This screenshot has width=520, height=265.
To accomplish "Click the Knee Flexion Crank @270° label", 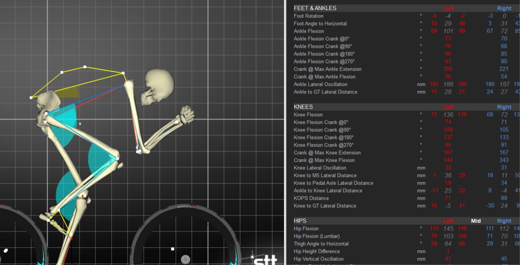I will coord(324,145).
